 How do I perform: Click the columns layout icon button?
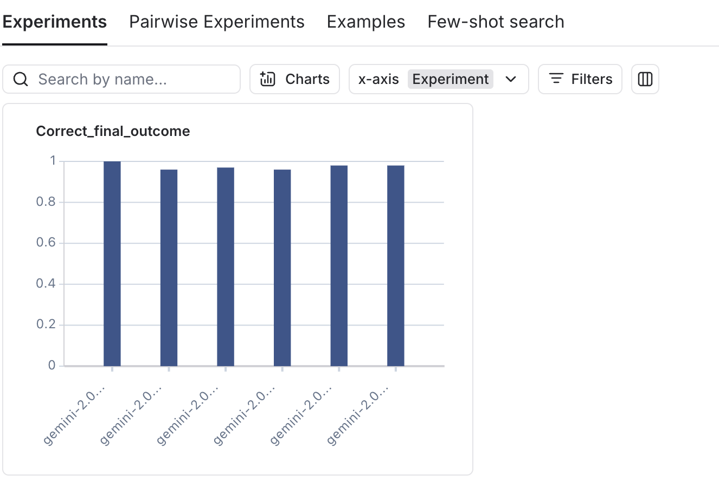click(x=645, y=79)
